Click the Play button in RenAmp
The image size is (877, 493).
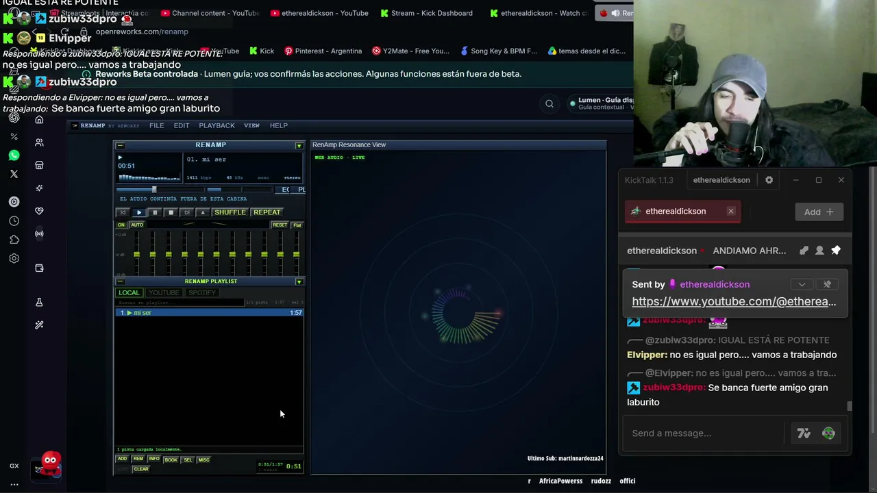139,212
